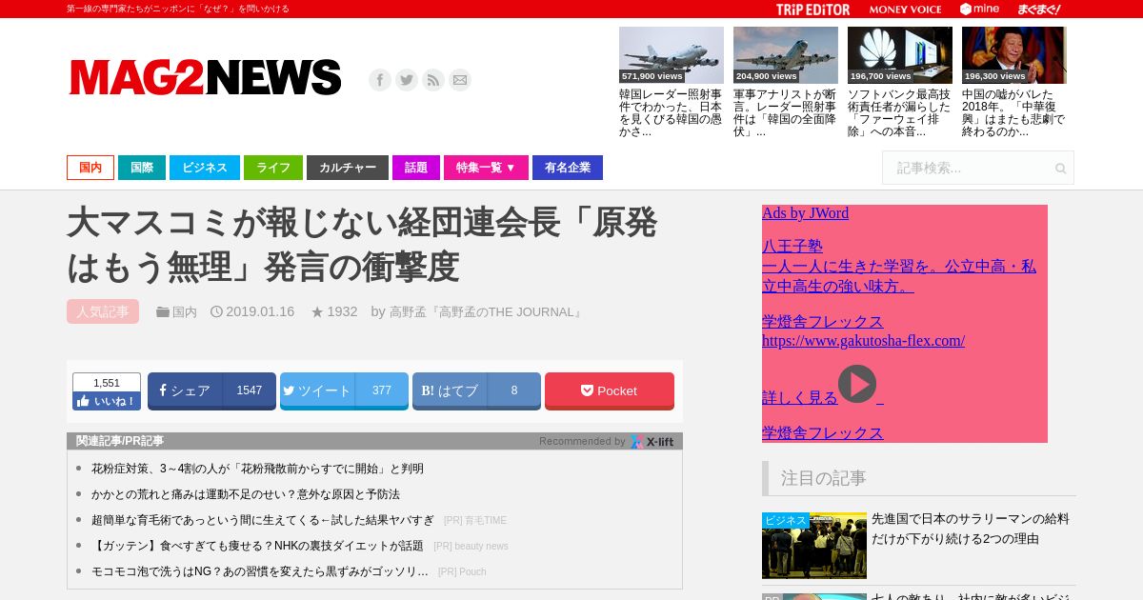Open the ソフトバンク最高技術責任者 headline
Screen dimensions: 1143x600
click(x=899, y=113)
